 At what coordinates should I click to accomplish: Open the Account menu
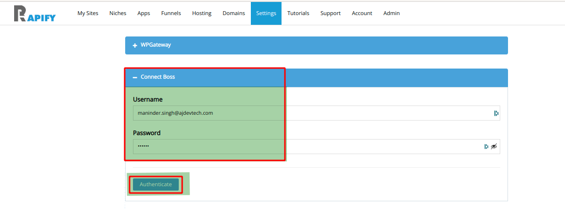click(x=362, y=13)
